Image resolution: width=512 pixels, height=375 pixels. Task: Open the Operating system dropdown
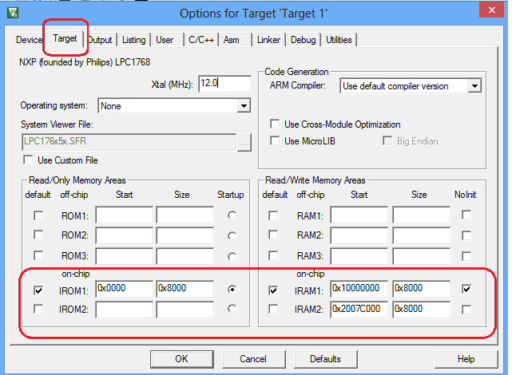tap(244, 105)
